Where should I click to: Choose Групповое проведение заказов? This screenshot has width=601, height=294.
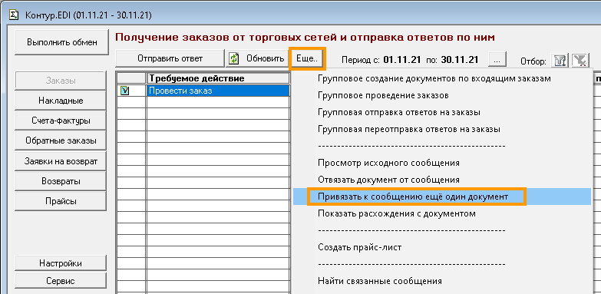tap(383, 95)
